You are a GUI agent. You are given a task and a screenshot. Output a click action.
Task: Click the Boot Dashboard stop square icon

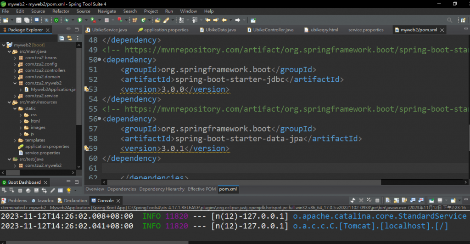20,190
